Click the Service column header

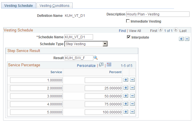[56, 72]
